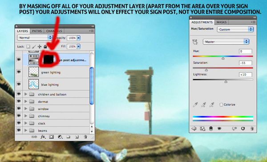Create a new layer in Layers panel
The image size is (267, 162).
[x=77, y=137]
